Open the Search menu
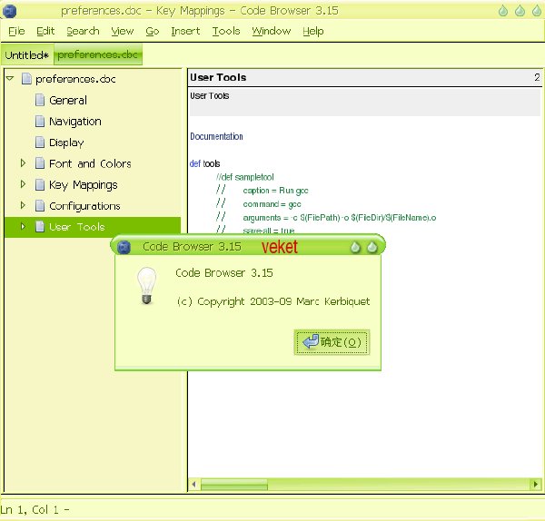 click(x=83, y=31)
